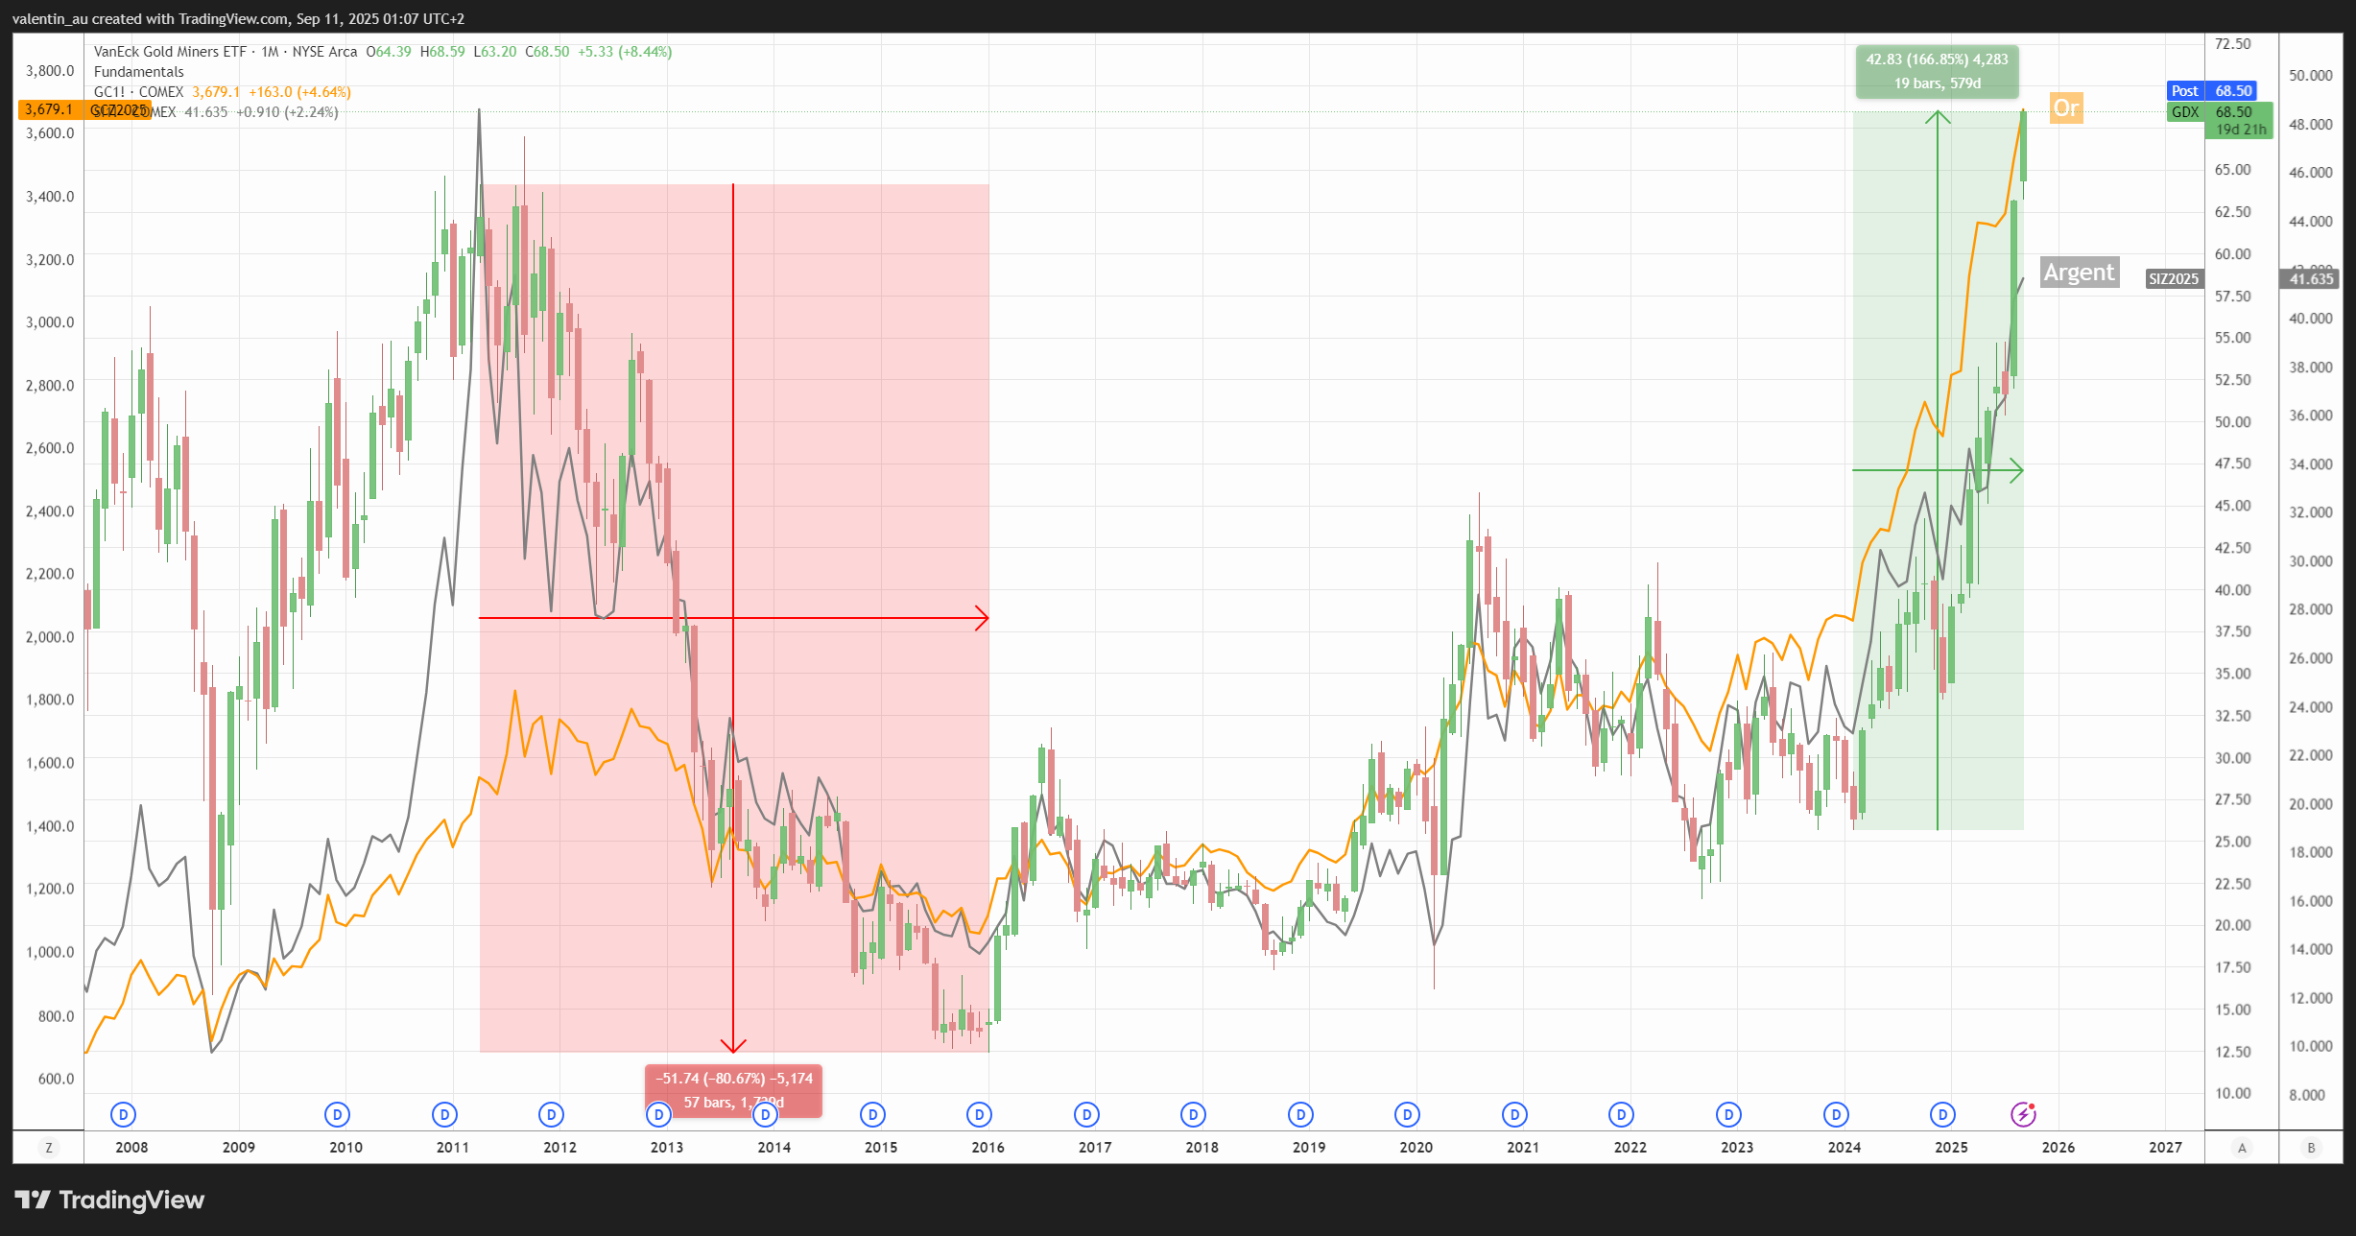Toggle the B scale button
The image size is (2356, 1236).
coord(2311,1147)
